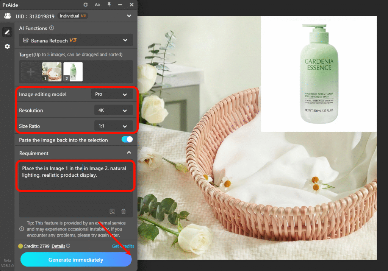Click the Aa font size icon

[97, 5]
